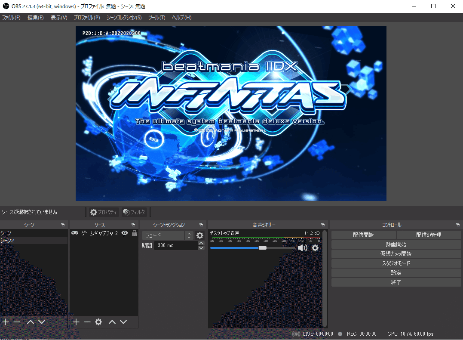Click the 300 ms duration field

coord(176,245)
